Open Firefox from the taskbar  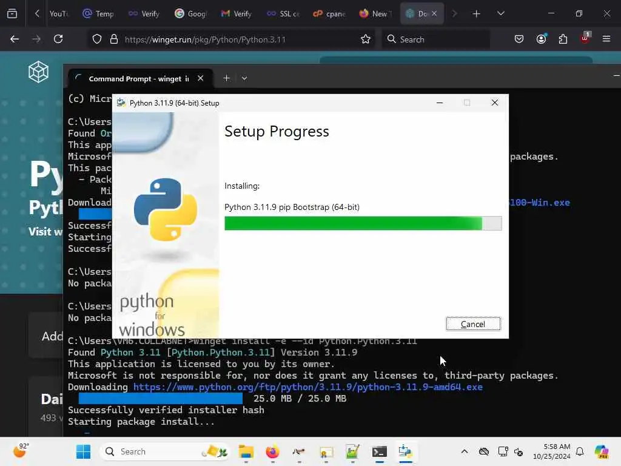coord(272,451)
